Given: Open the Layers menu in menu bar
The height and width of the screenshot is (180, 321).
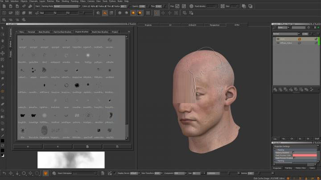Looking at the screenshot, I should click(42, 1).
